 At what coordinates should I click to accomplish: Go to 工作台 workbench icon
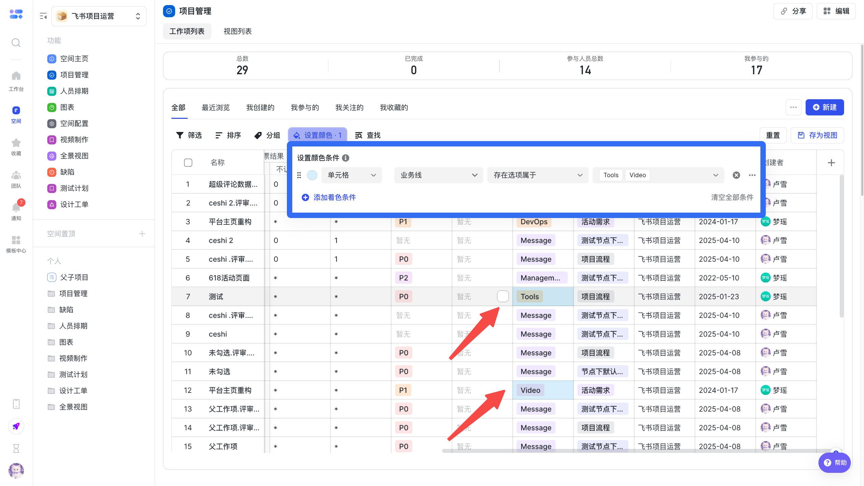point(16,81)
